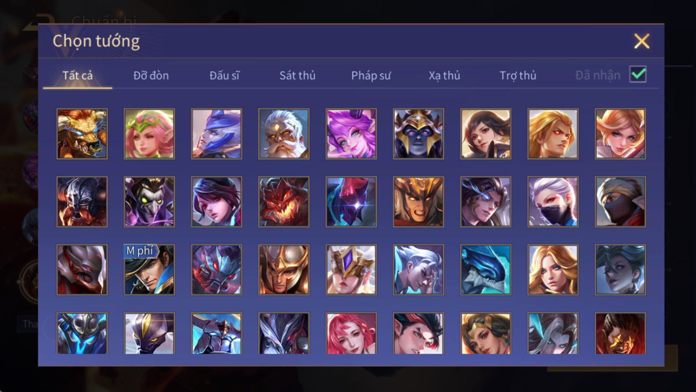
Task: Choose the hero tagged 'M phí'
Action: click(149, 270)
